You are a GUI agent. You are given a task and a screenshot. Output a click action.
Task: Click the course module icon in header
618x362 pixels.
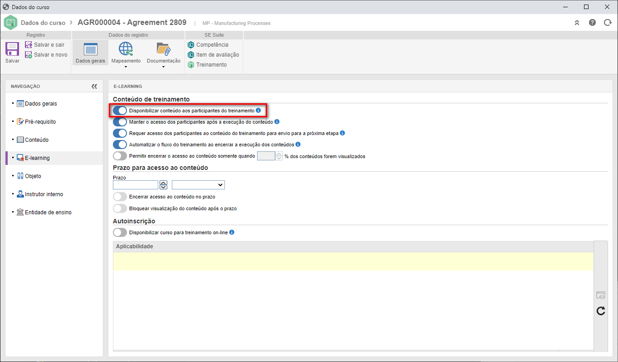pos(10,23)
